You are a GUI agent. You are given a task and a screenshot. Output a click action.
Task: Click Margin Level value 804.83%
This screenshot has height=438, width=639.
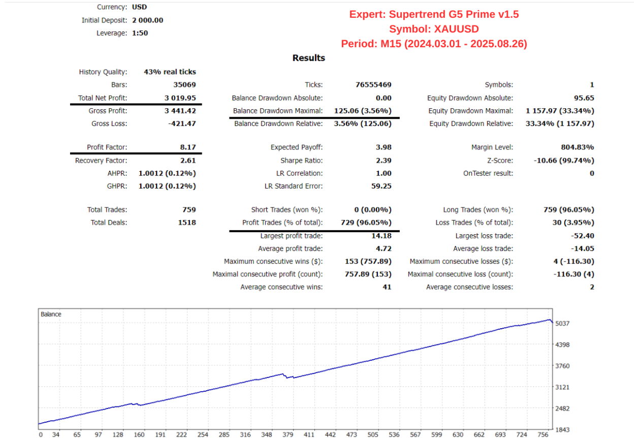578,147
